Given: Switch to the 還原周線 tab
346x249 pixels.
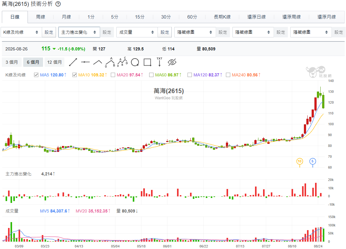Looking at the screenshot, I should click(292, 17).
